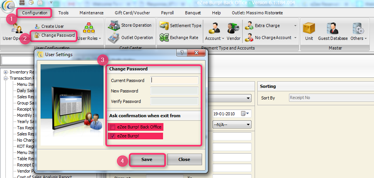The image size is (374, 178).
Task: Select Cost of Sales Analysis Report
Action: 44,177
